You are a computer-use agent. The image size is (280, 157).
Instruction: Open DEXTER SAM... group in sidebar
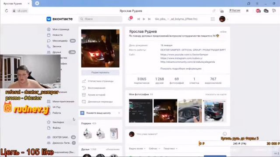(x=61, y=137)
